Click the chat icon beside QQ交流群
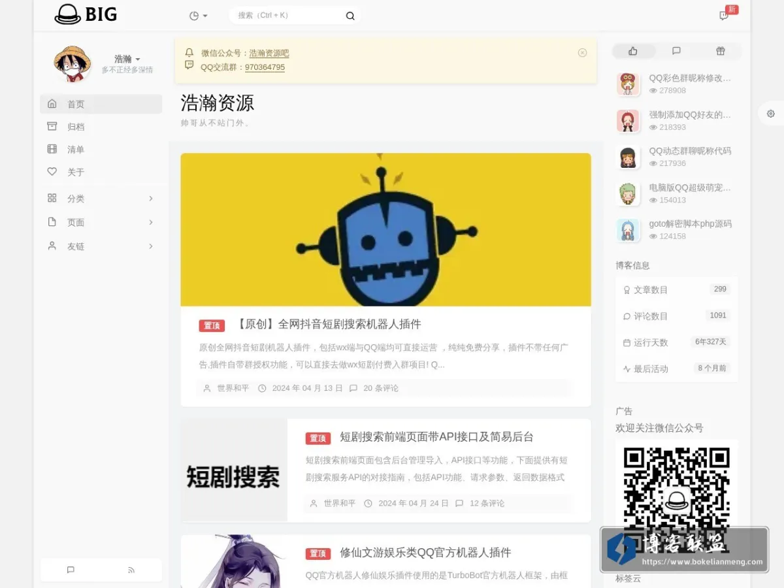The image size is (784, 588). point(189,65)
